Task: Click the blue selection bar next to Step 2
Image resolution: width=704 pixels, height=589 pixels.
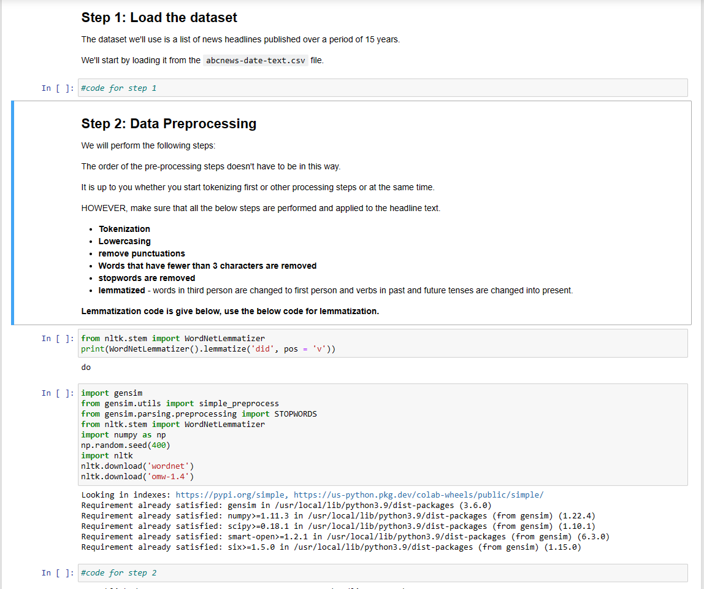Action: tap(12, 212)
